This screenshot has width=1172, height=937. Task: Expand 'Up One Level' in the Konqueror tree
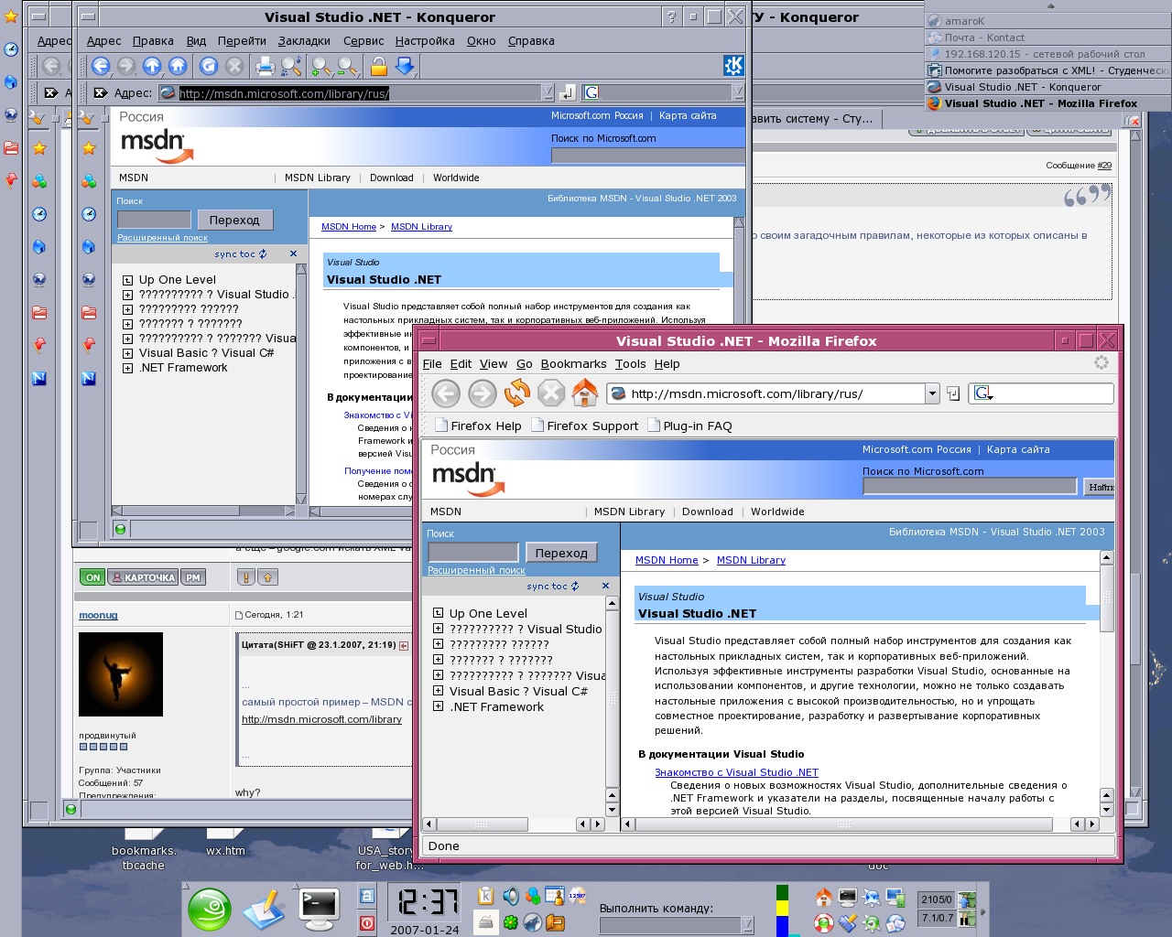click(127, 280)
